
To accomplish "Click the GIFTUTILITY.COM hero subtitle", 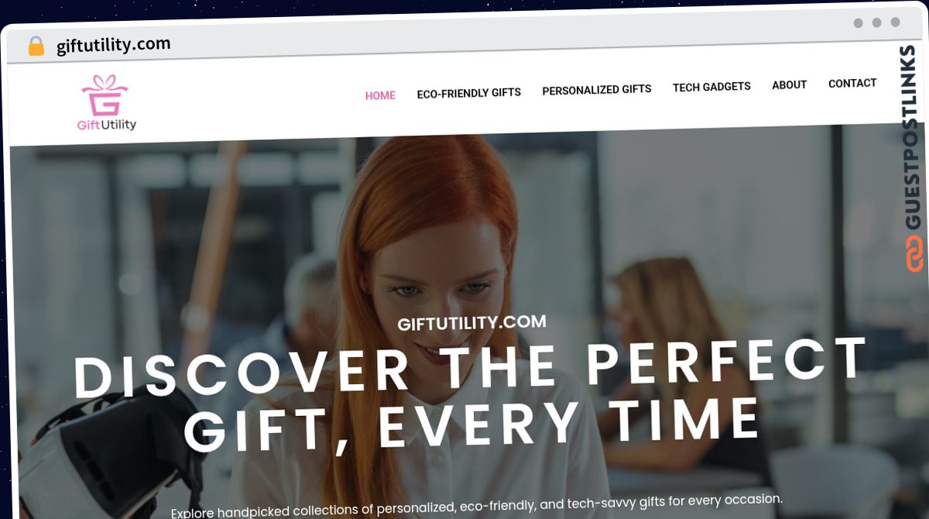I will click(x=471, y=322).
